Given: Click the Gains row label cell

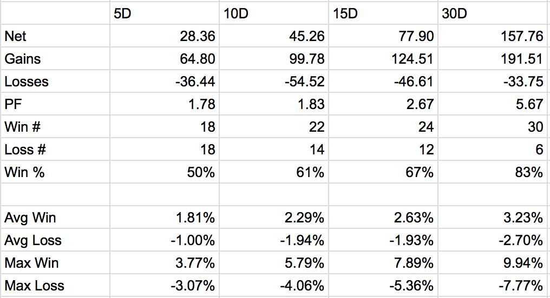Looking at the screenshot, I should (55, 59).
